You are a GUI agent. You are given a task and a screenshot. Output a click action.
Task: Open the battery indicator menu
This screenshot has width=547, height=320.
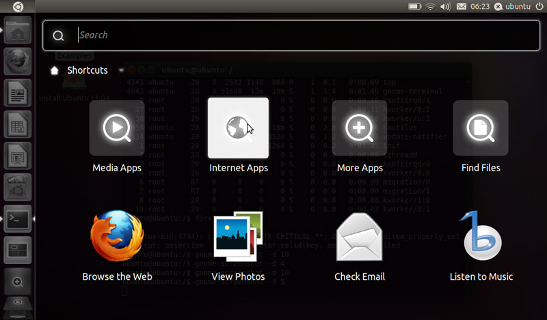(414, 6)
